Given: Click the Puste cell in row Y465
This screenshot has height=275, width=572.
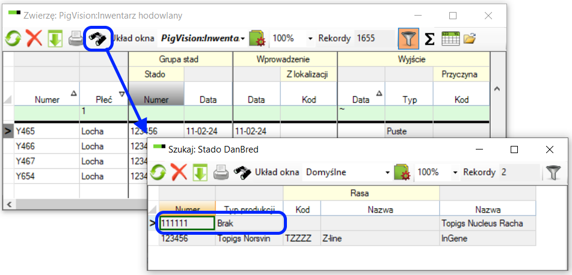Looking at the screenshot, I should pos(409,131).
